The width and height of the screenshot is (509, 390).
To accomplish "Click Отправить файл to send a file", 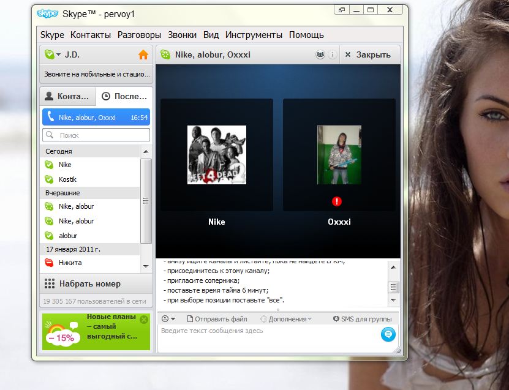I will click(217, 319).
